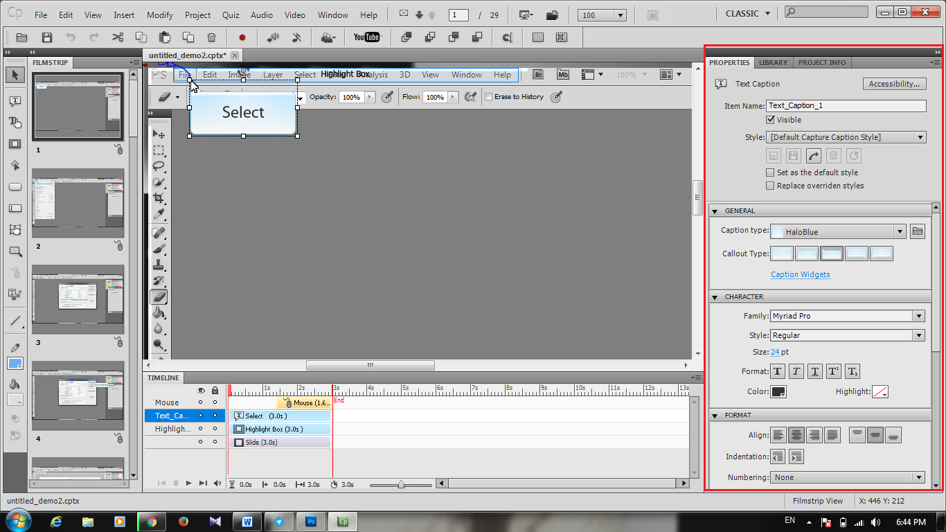Screen dimensions: 946x532
Task: Center-align the caption text
Action: pos(796,436)
